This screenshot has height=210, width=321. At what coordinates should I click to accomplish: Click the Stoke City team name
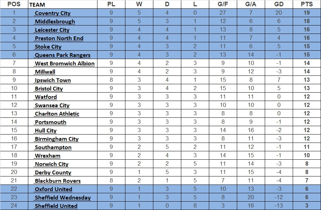pos(48,47)
